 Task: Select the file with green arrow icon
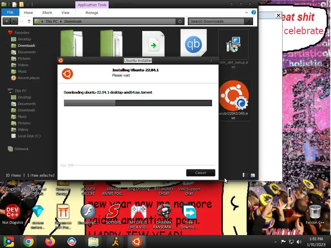point(153,44)
